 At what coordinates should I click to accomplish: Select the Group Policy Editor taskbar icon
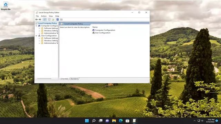[134, 121]
